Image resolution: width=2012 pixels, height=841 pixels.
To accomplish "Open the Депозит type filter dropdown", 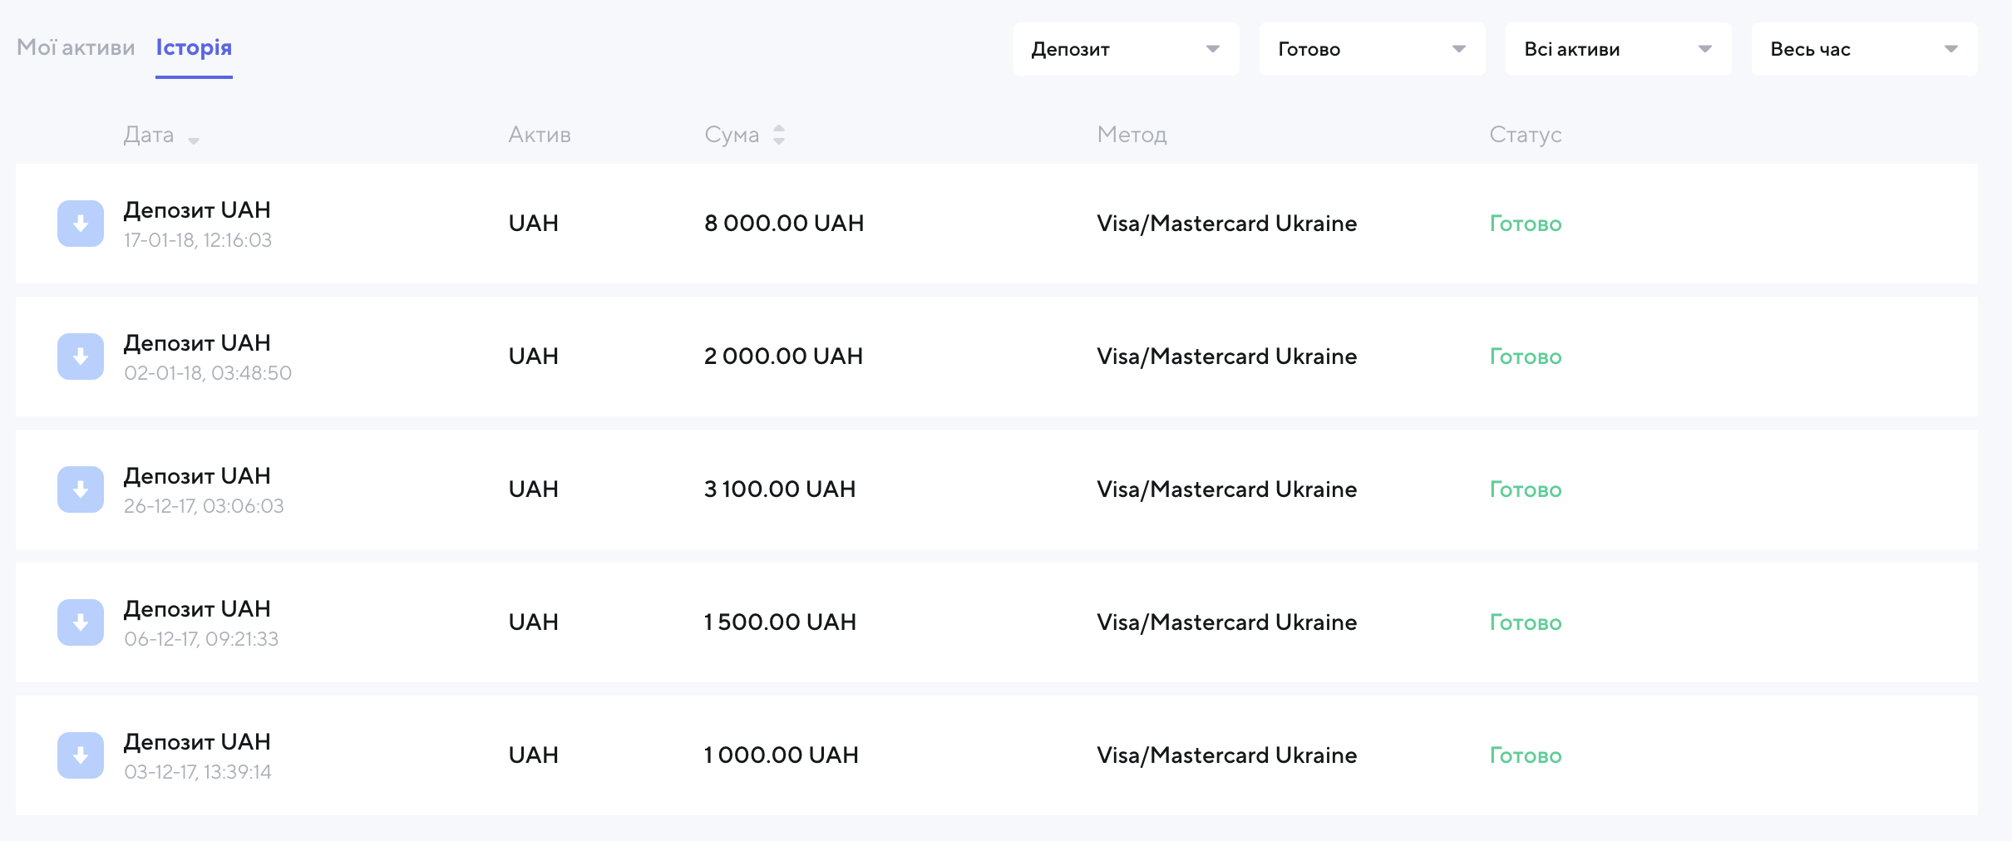I will [x=1126, y=49].
